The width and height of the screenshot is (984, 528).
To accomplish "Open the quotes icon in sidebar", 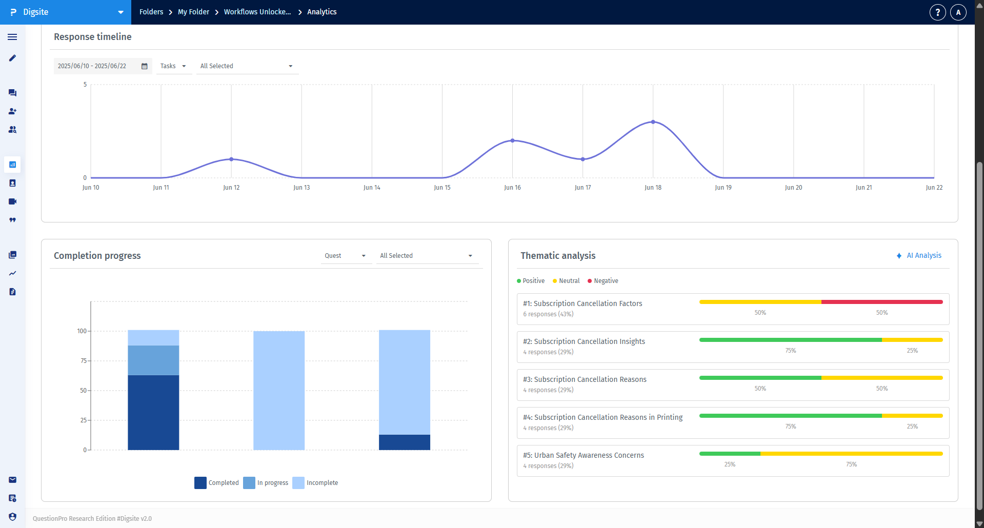I will click(x=12, y=220).
